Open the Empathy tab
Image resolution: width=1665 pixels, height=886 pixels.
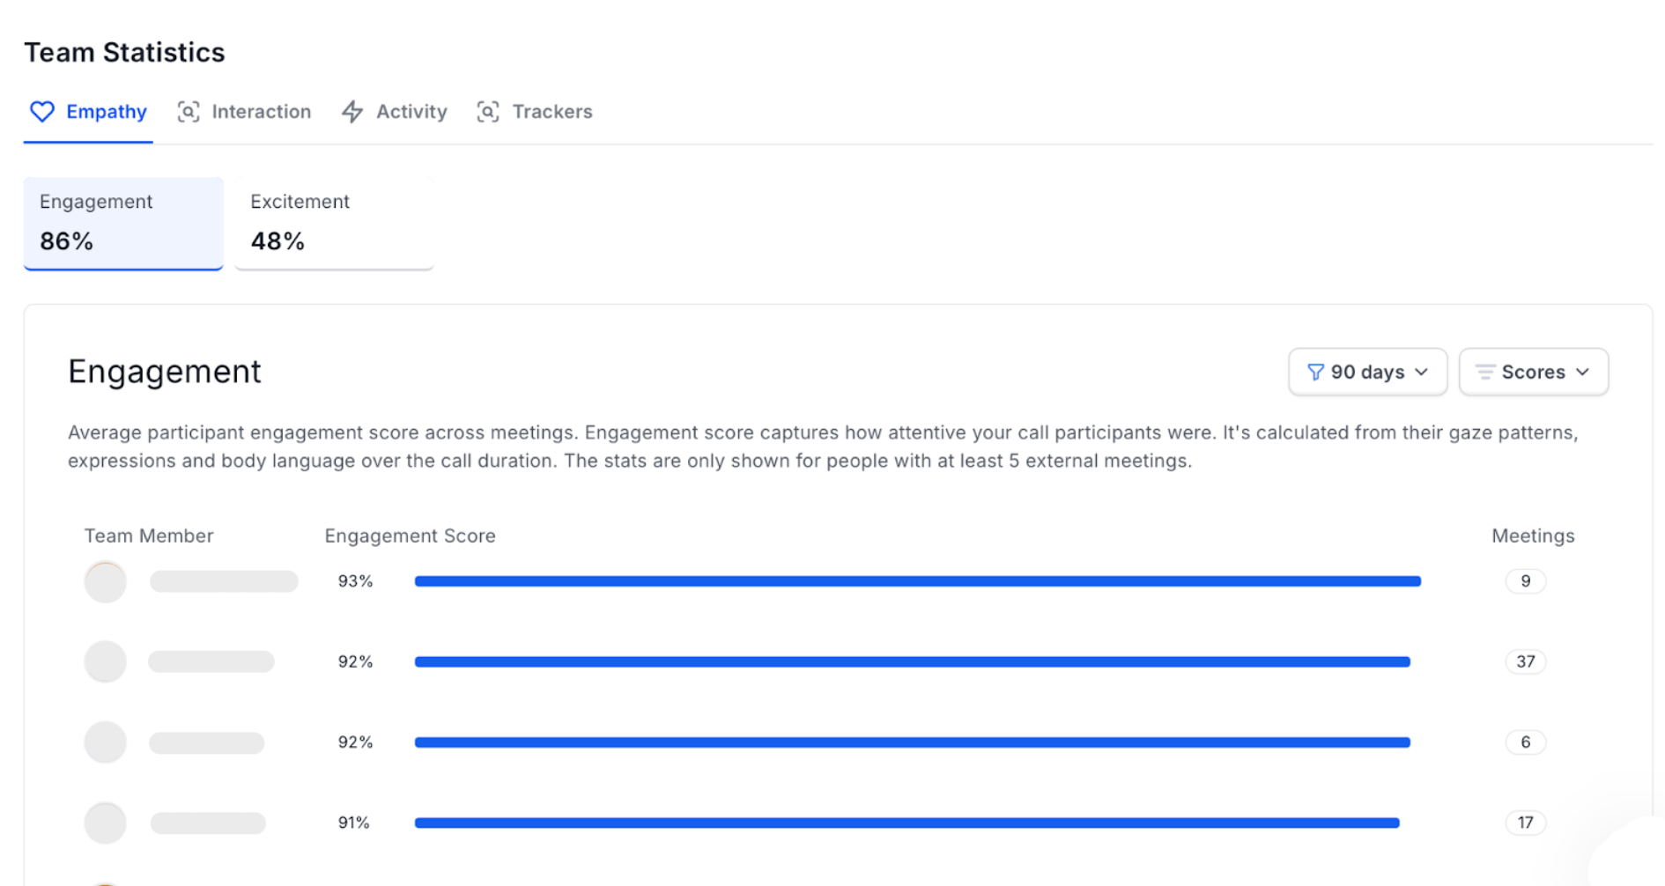(x=88, y=112)
